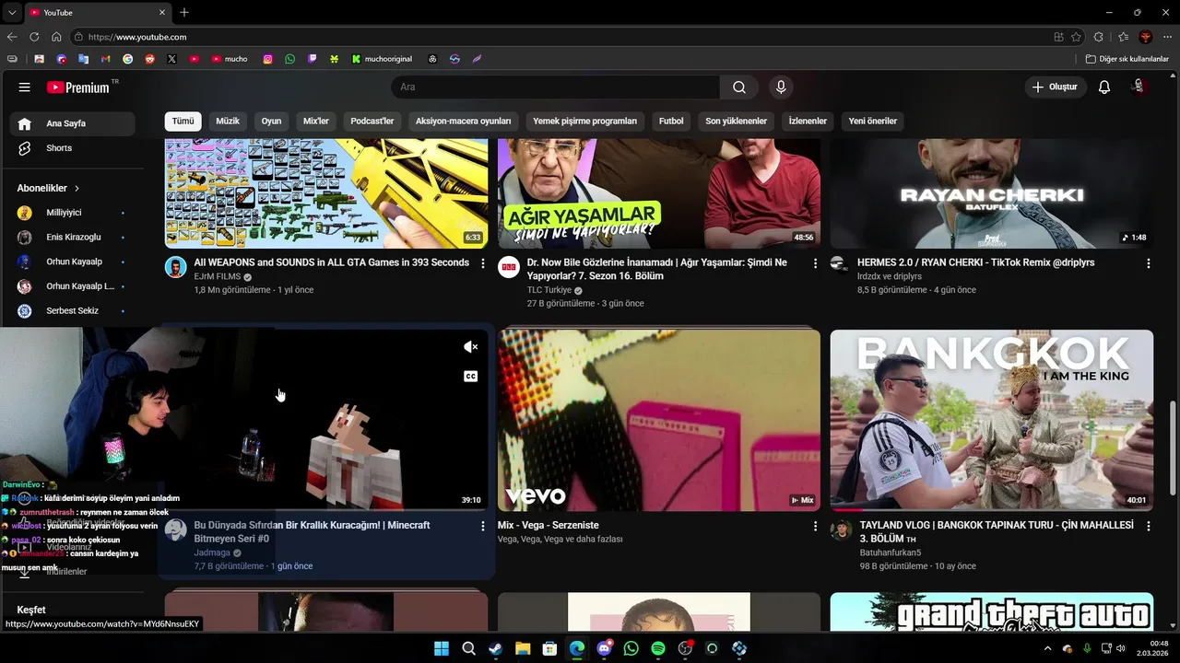The image size is (1180, 663).
Task: Open YouTube account avatar menu
Action: 1139,87
